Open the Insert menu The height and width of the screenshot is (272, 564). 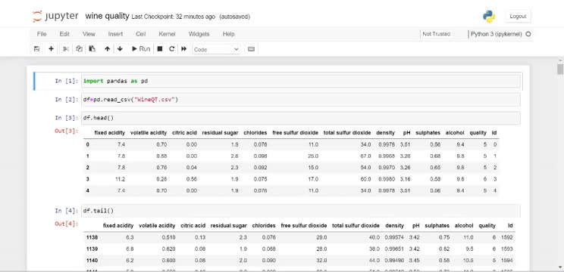point(115,34)
